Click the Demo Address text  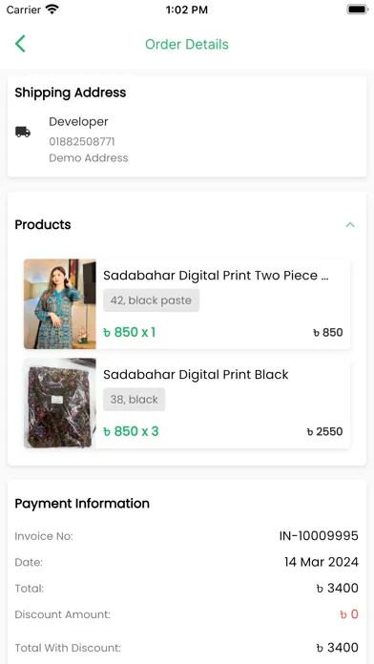(x=89, y=158)
